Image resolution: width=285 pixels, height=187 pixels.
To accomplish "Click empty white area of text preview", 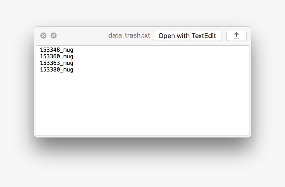I will click(x=143, y=104).
